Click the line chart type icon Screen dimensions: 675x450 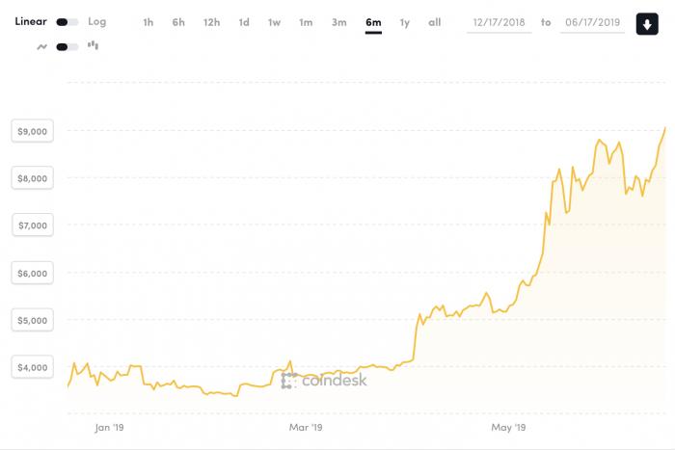pos(43,45)
